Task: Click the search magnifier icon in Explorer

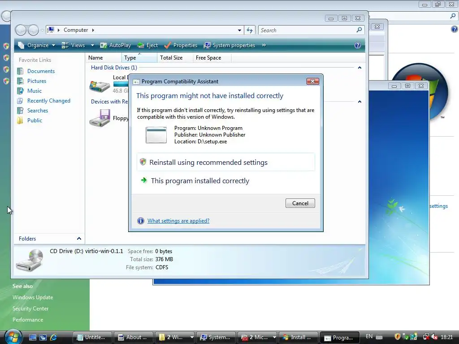Action: (359, 30)
